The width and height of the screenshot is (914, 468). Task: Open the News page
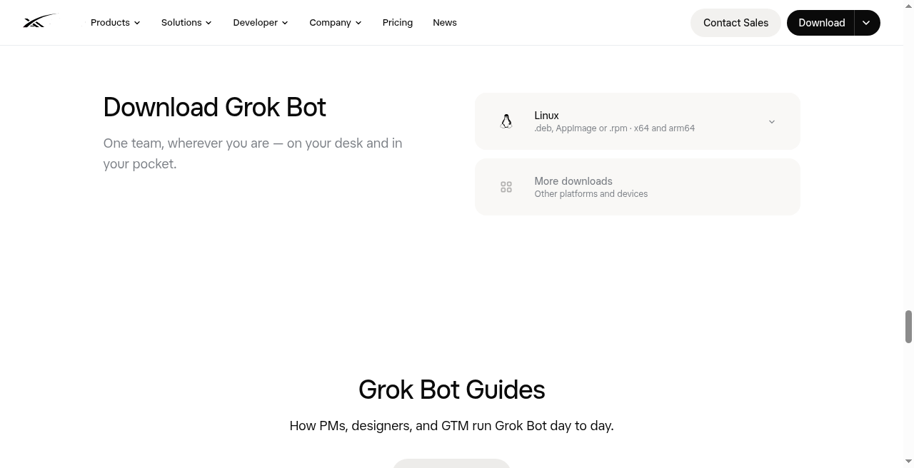(x=445, y=23)
